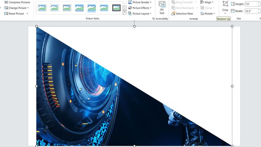
Task: Select the left-middle image resize handle
Action: (37, 86)
